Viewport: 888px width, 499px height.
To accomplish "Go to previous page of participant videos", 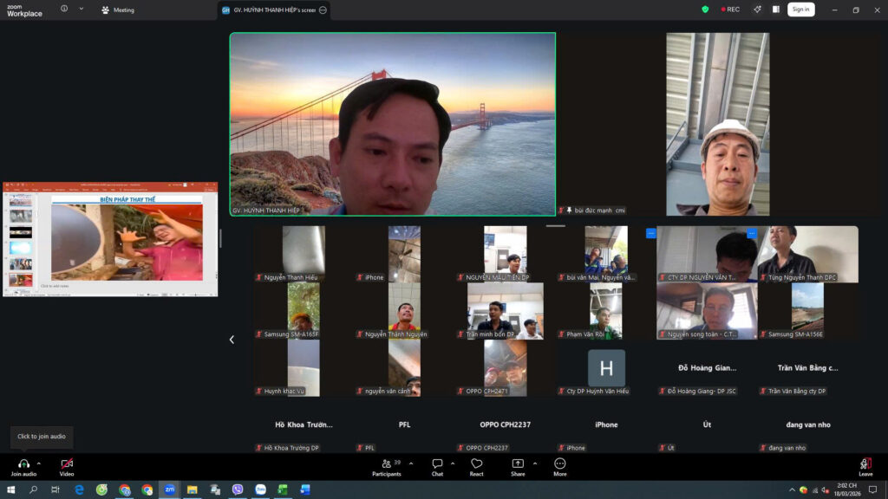I will click(x=232, y=340).
